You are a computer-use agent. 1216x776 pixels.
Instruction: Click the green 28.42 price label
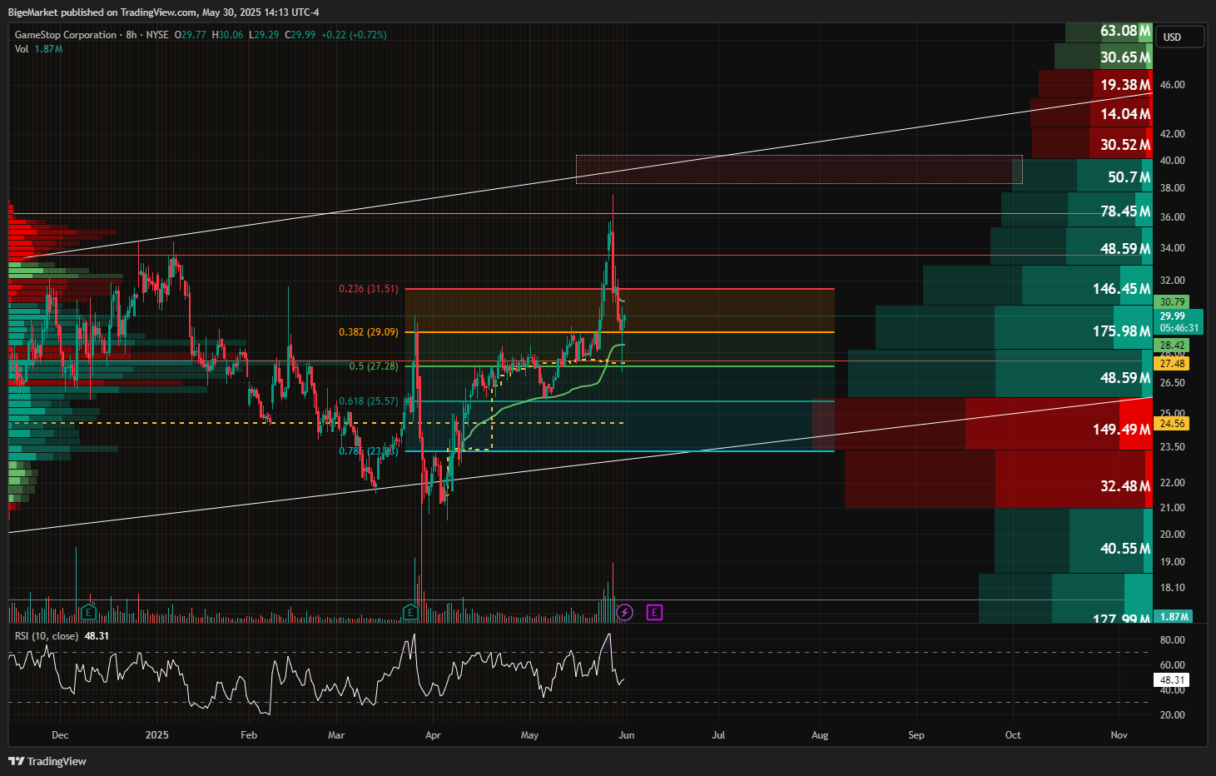(1172, 346)
